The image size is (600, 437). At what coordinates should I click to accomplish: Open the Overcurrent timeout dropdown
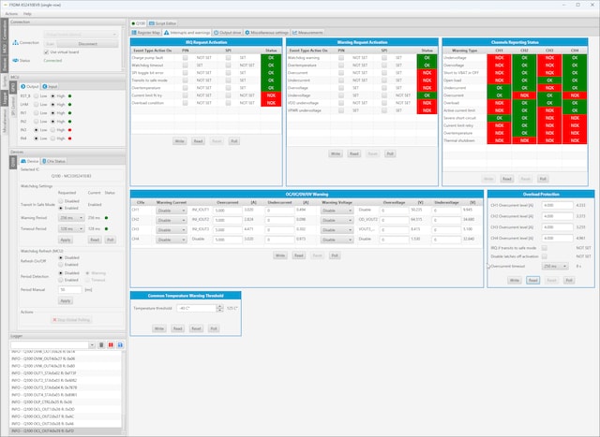(x=555, y=266)
